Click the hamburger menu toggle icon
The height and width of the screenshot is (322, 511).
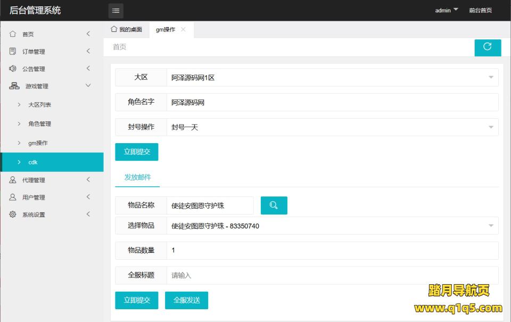click(116, 11)
